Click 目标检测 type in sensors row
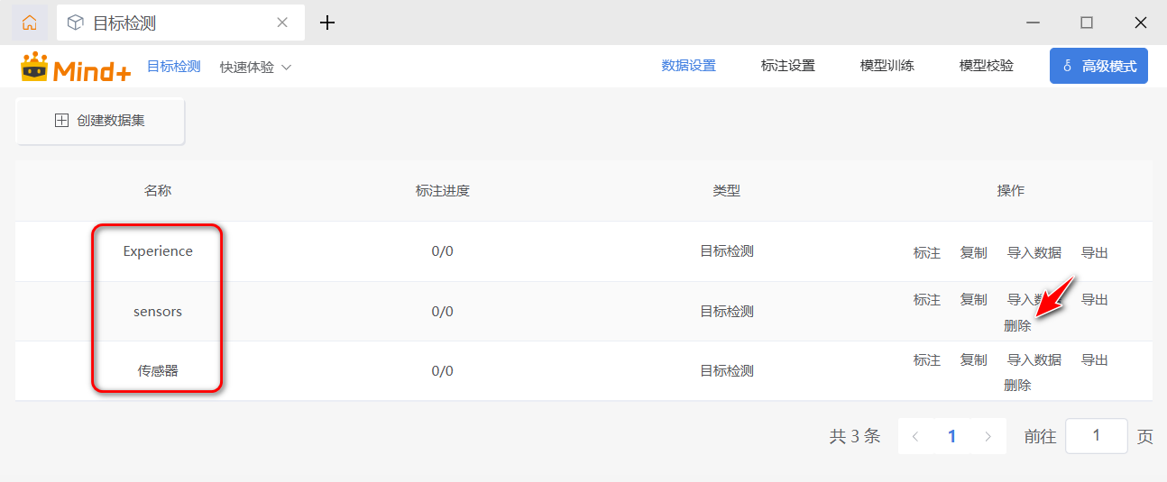Viewport: 1167px width, 482px height. [727, 312]
